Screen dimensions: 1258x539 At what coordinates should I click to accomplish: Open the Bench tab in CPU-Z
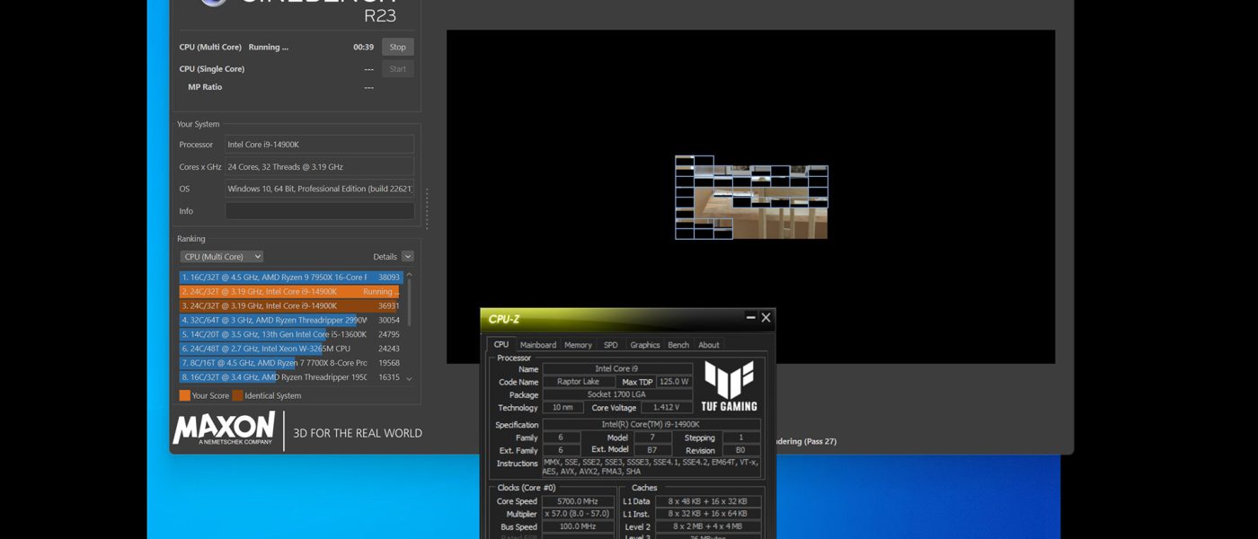click(x=678, y=345)
